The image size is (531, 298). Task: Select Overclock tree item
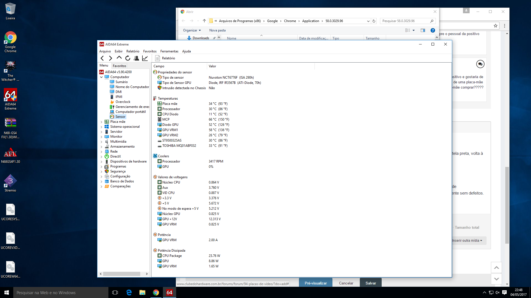click(123, 102)
